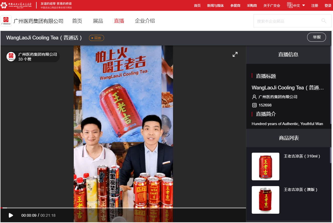Click the user icon in broadcast info
Screen dimensions: 333x223
point(254,97)
